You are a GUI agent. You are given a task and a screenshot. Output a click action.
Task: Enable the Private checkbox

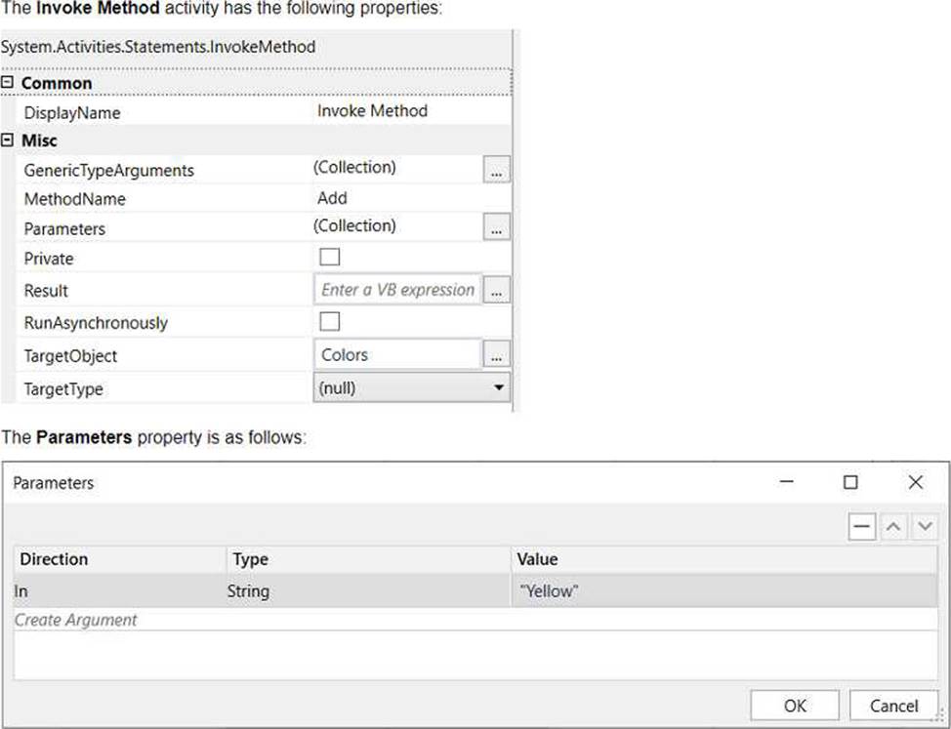coord(329,257)
